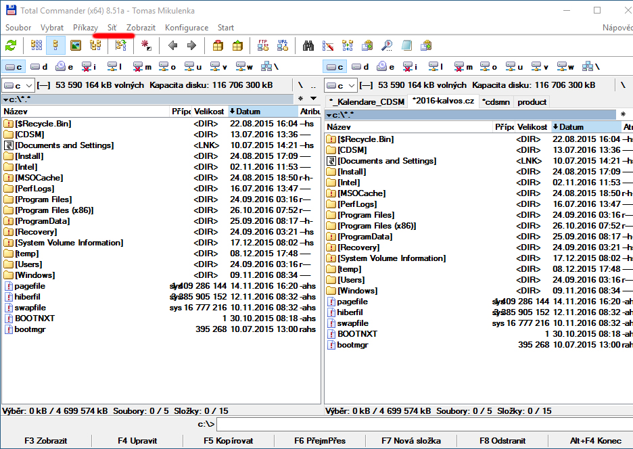
Task: Open right panel favorites asterisk
Action: [623, 114]
